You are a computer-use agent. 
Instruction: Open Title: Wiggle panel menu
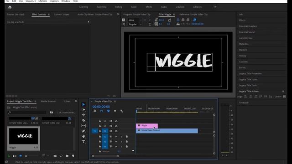tap(174, 14)
